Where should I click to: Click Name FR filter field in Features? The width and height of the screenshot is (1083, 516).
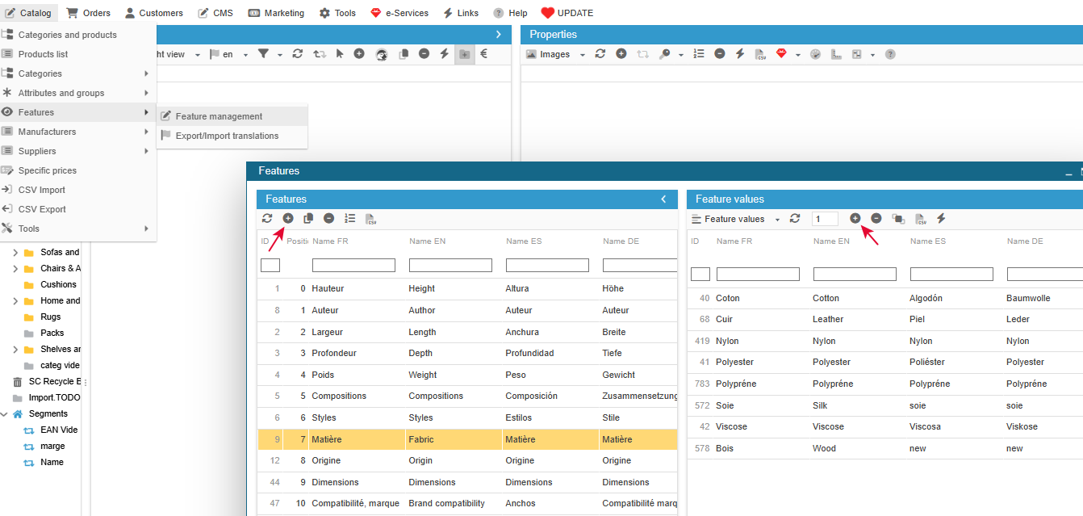click(353, 265)
